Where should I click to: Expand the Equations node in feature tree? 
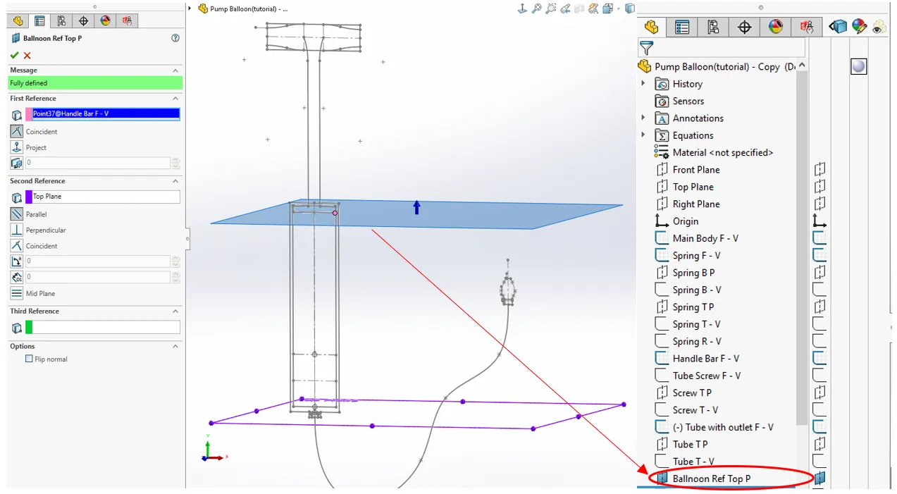coord(643,135)
